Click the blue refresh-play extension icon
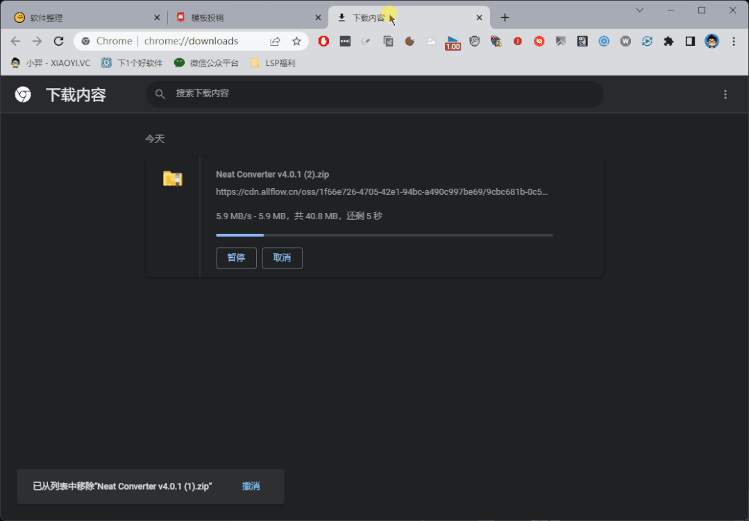The height and width of the screenshot is (521, 749). (647, 41)
